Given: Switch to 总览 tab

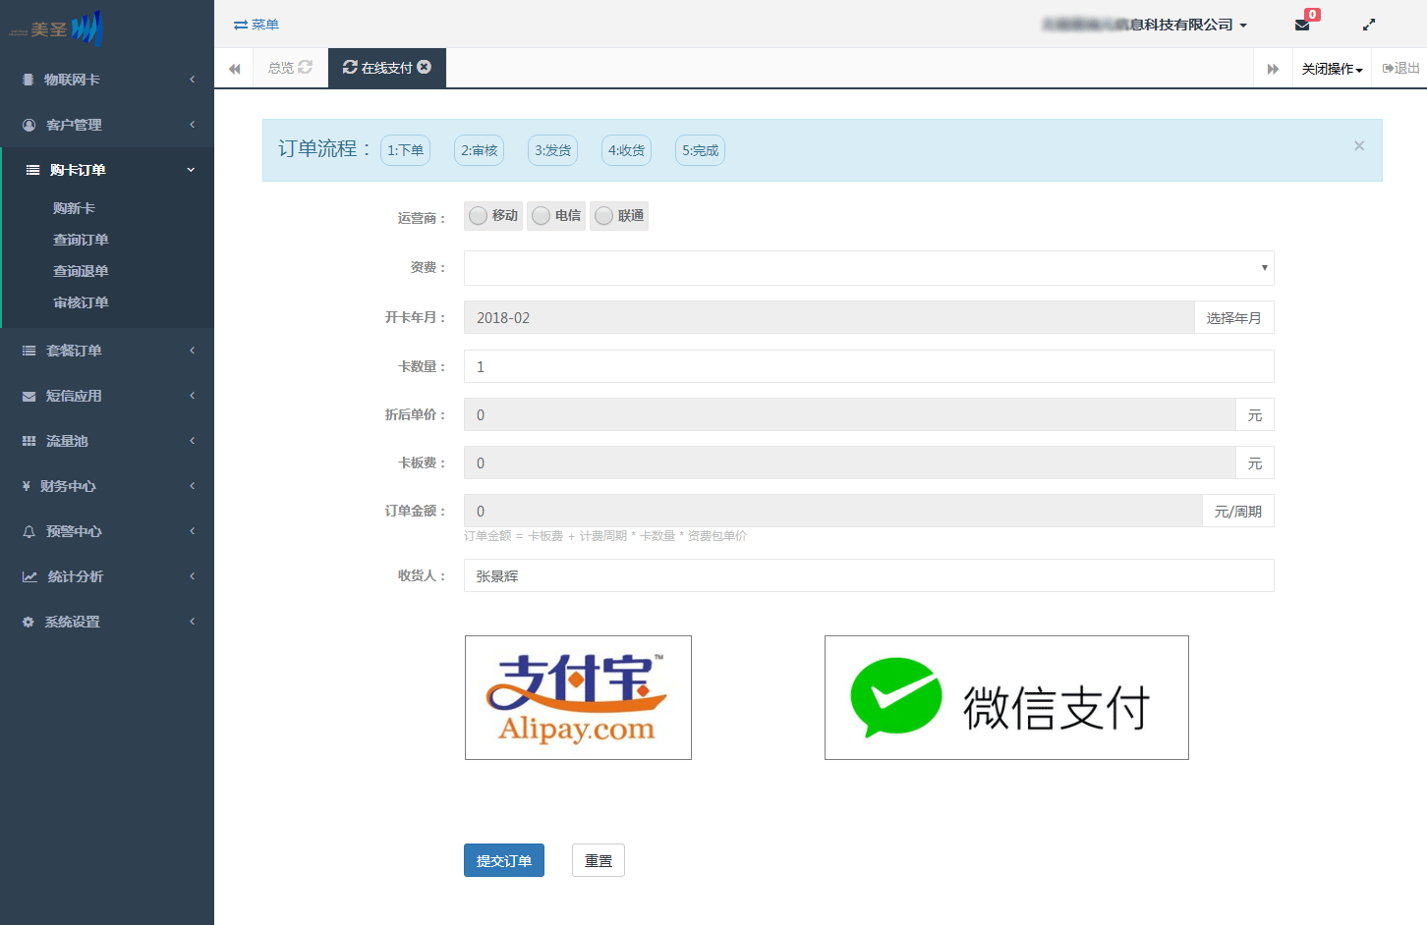Looking at the screenshot, I should pos(281,68).
